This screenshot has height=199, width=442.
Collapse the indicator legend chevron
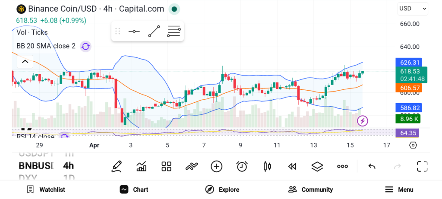click(x=25, y=62)
